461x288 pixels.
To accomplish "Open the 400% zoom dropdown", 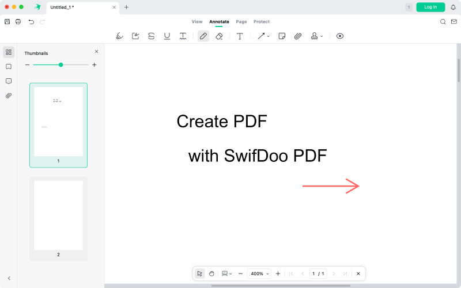I will click(259, 274).
